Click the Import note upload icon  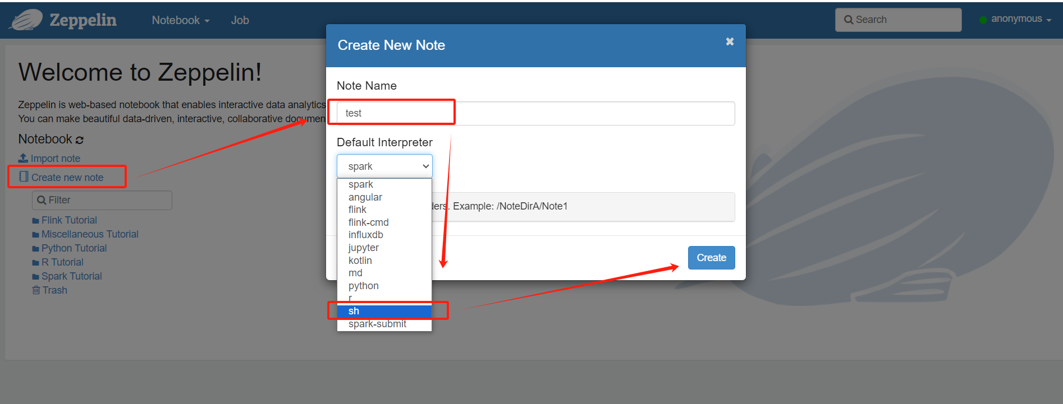[23, 158]
